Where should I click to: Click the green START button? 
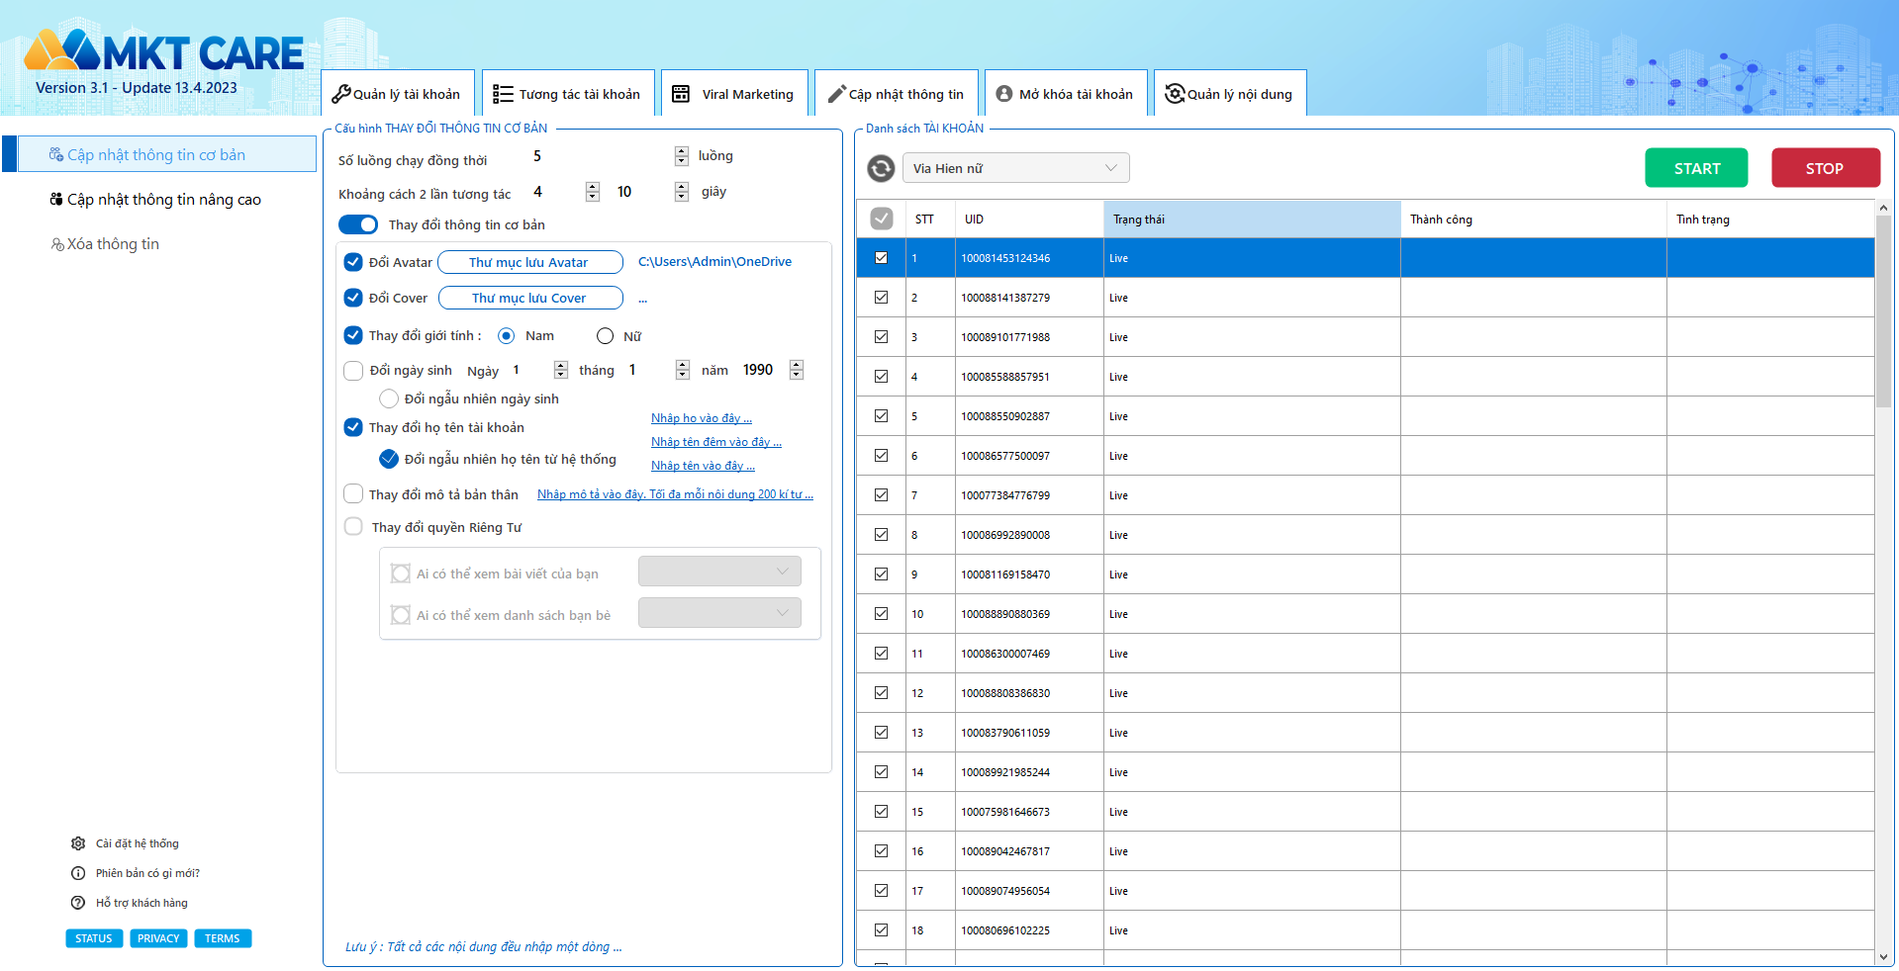1696,168
